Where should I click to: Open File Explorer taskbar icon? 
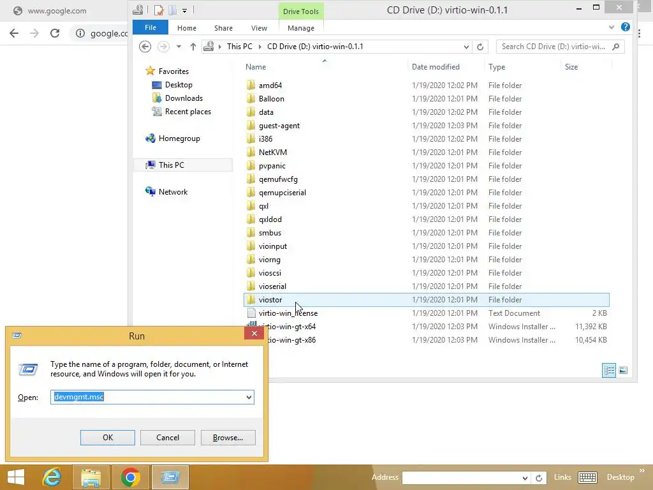click(x=91, y=477)
